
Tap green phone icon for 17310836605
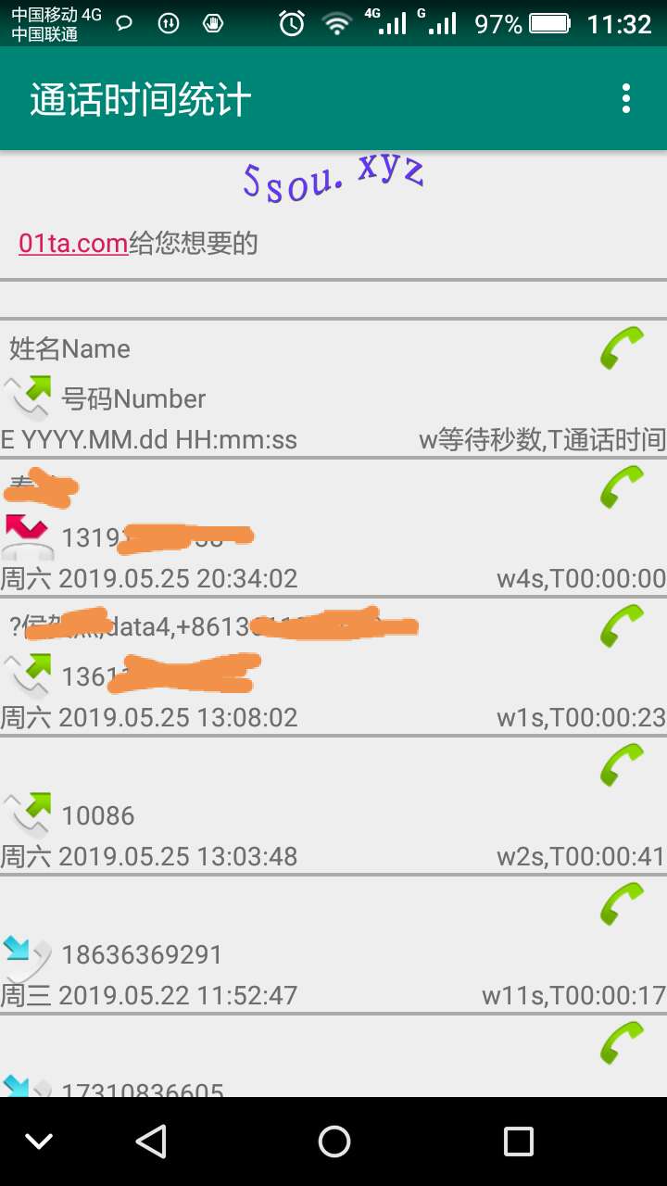622,1043
